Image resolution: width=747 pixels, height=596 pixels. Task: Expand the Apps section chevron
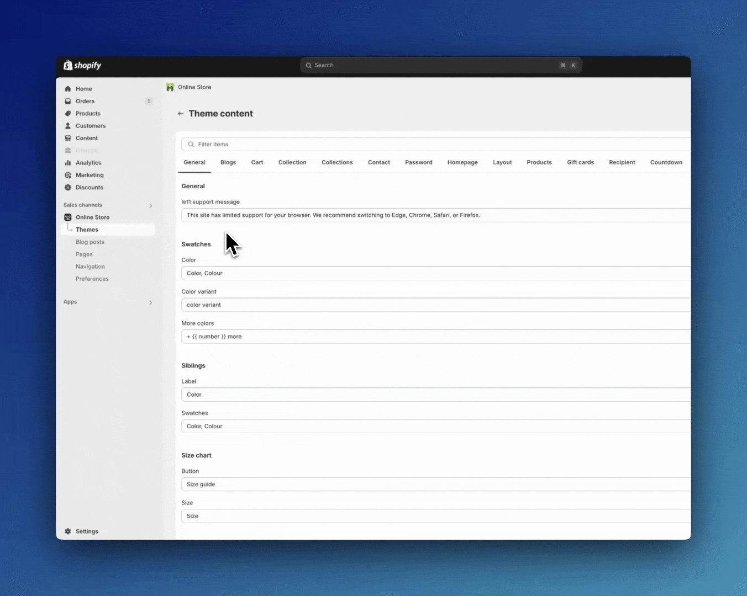[151, 302]
